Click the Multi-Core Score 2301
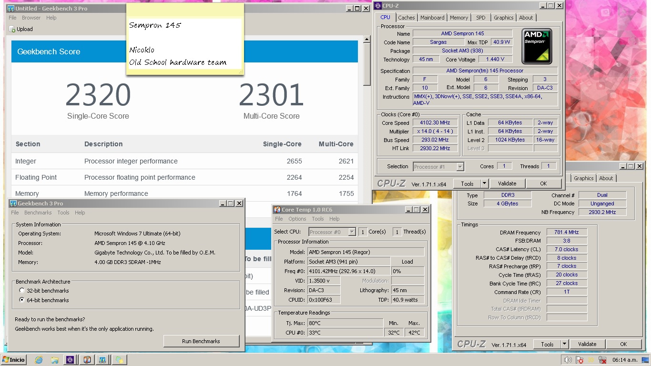Viewport: 651px width, 366px height. (272, 95)
